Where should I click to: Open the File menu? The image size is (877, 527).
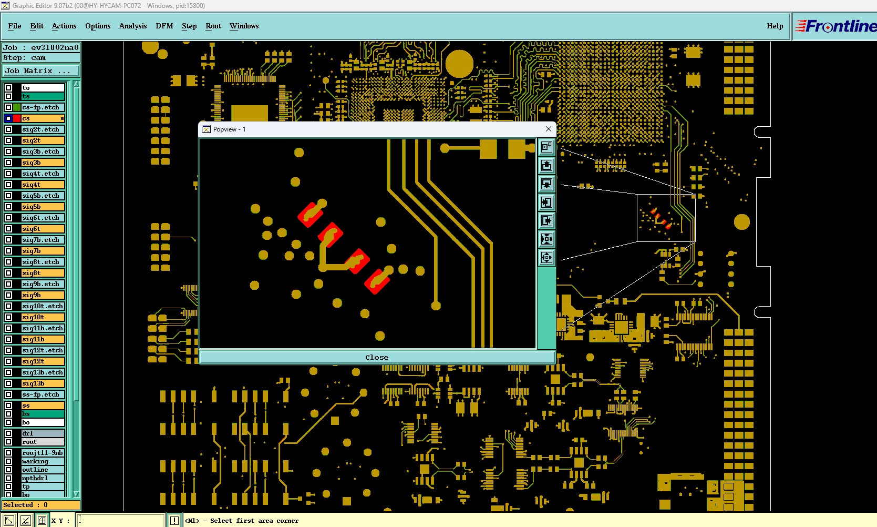(15, 26)
